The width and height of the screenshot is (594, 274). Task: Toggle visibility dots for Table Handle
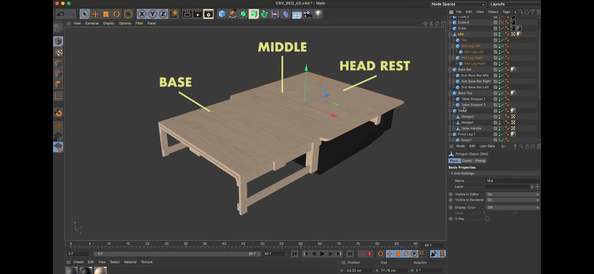(499, 128)
